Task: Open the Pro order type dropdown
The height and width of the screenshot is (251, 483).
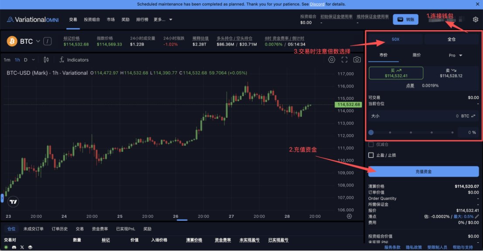Action: coord(455,55)
